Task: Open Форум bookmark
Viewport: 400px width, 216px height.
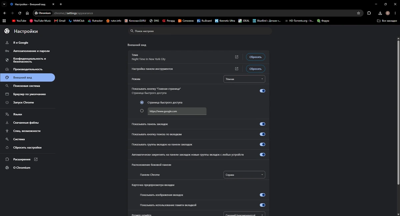Action: pyautogui.click(x=323, y=21)
